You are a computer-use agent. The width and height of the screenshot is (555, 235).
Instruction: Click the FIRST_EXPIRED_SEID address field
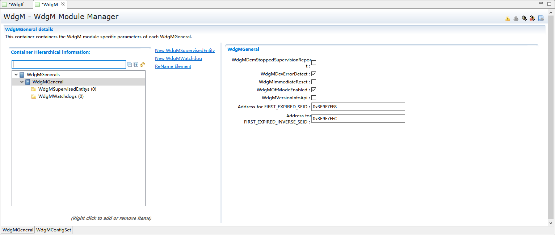(358, 106)
